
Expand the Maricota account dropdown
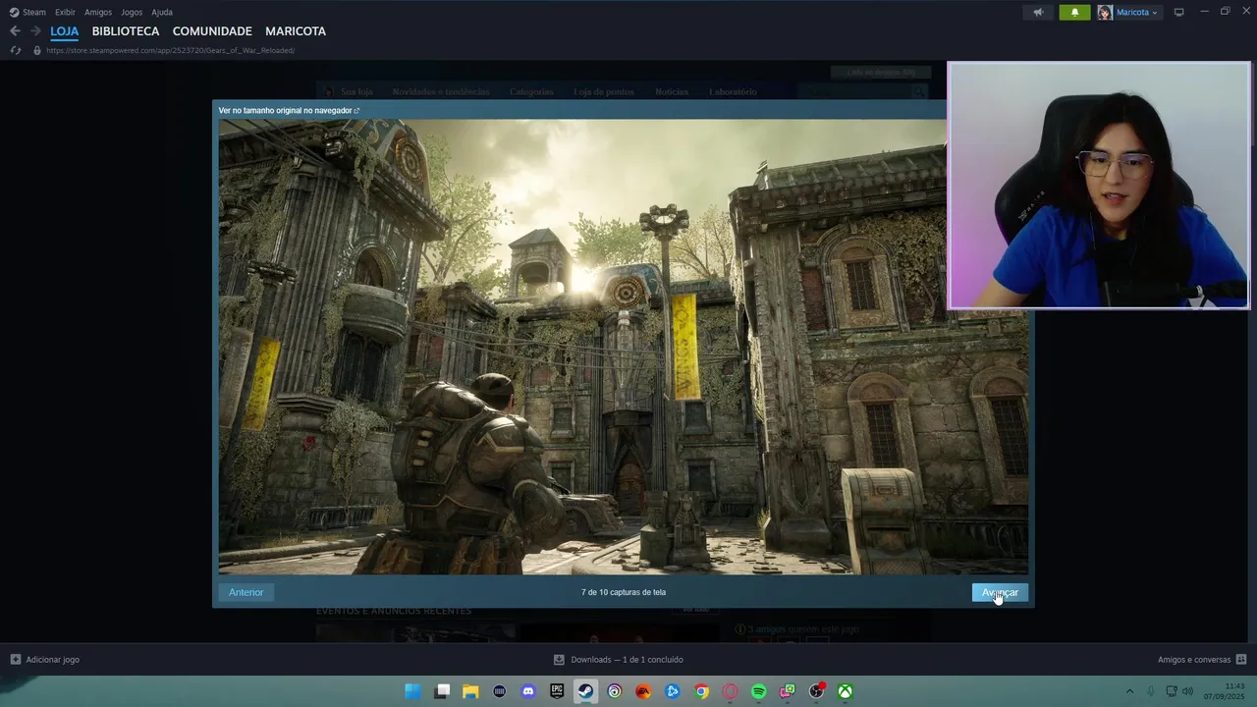[1155, 13]
